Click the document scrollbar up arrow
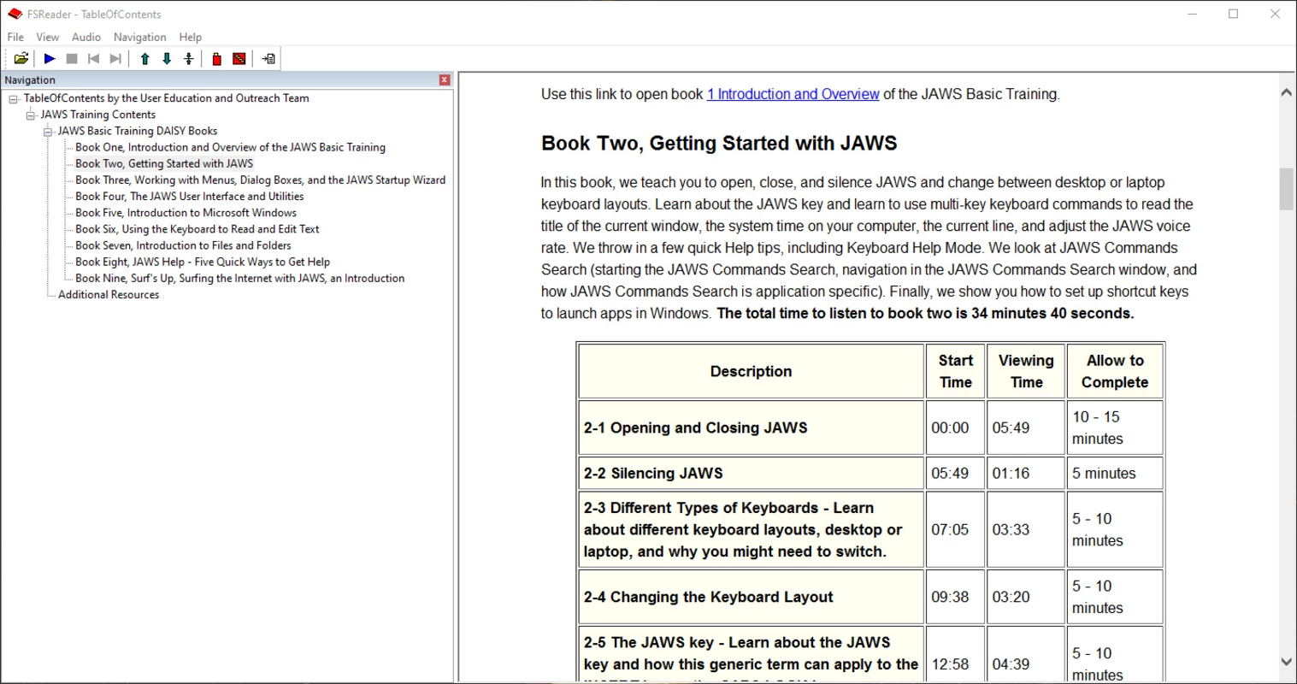The image size is (1297, 684). tap(1286, 92)
